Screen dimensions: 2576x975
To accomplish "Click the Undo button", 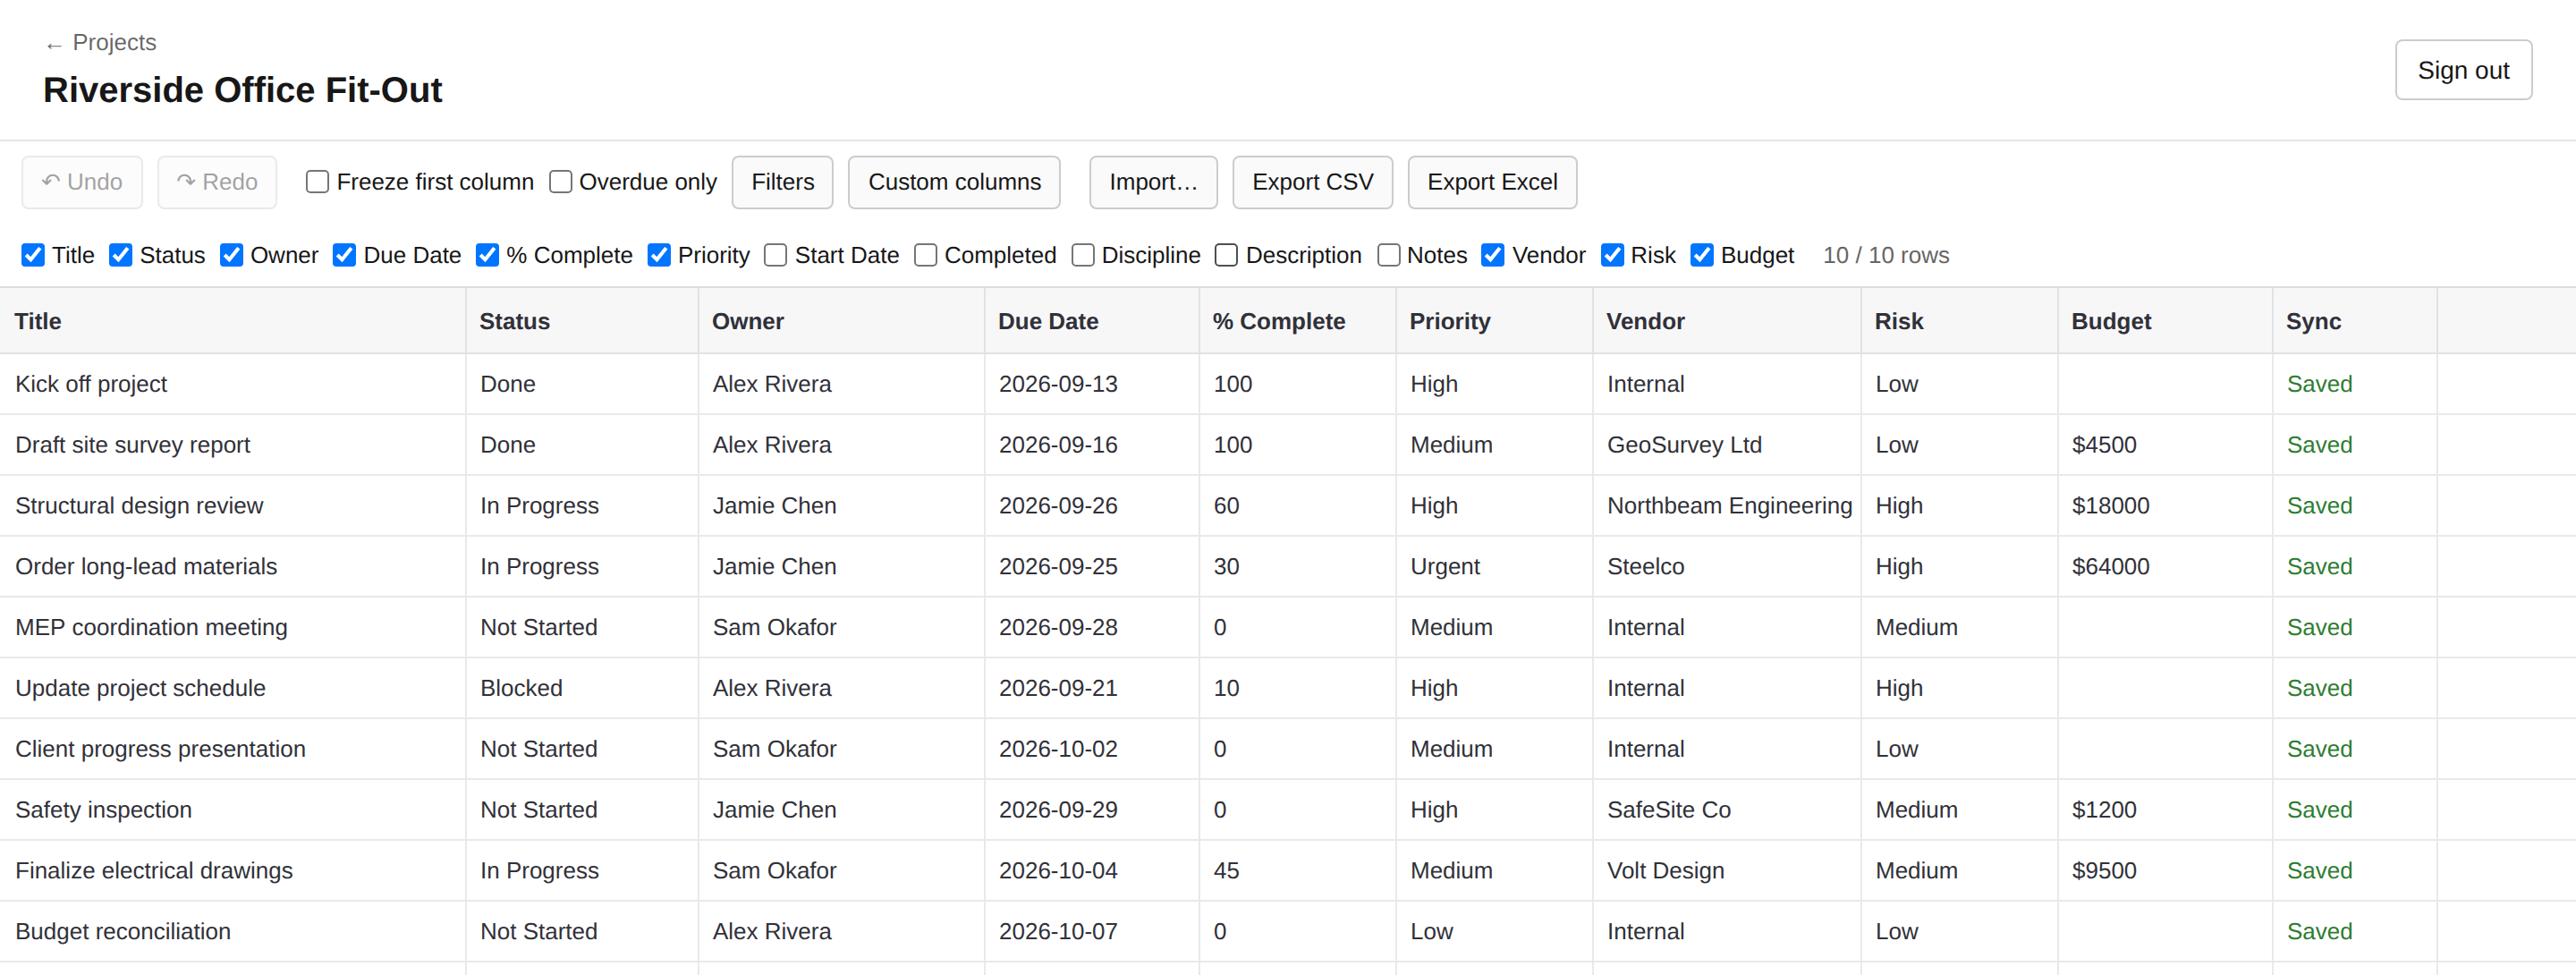I will (82, 182).
